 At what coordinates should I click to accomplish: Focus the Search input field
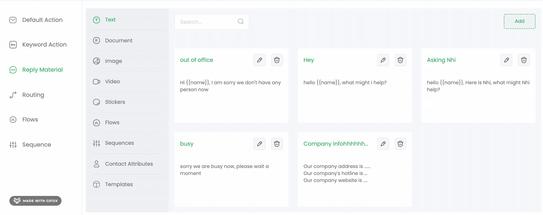point(212,22)
